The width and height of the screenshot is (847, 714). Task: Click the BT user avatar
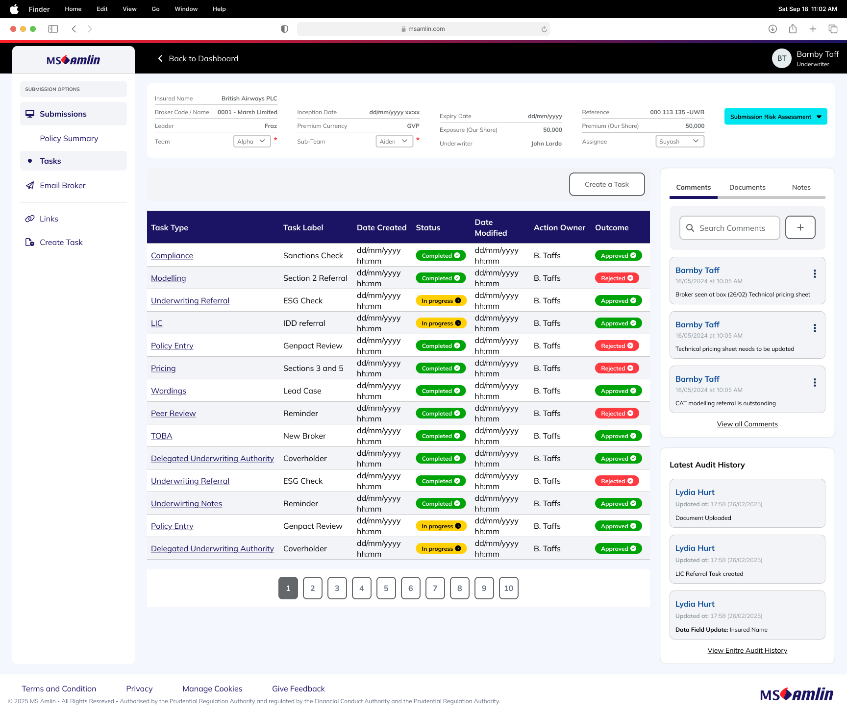[x=781, y=58]
